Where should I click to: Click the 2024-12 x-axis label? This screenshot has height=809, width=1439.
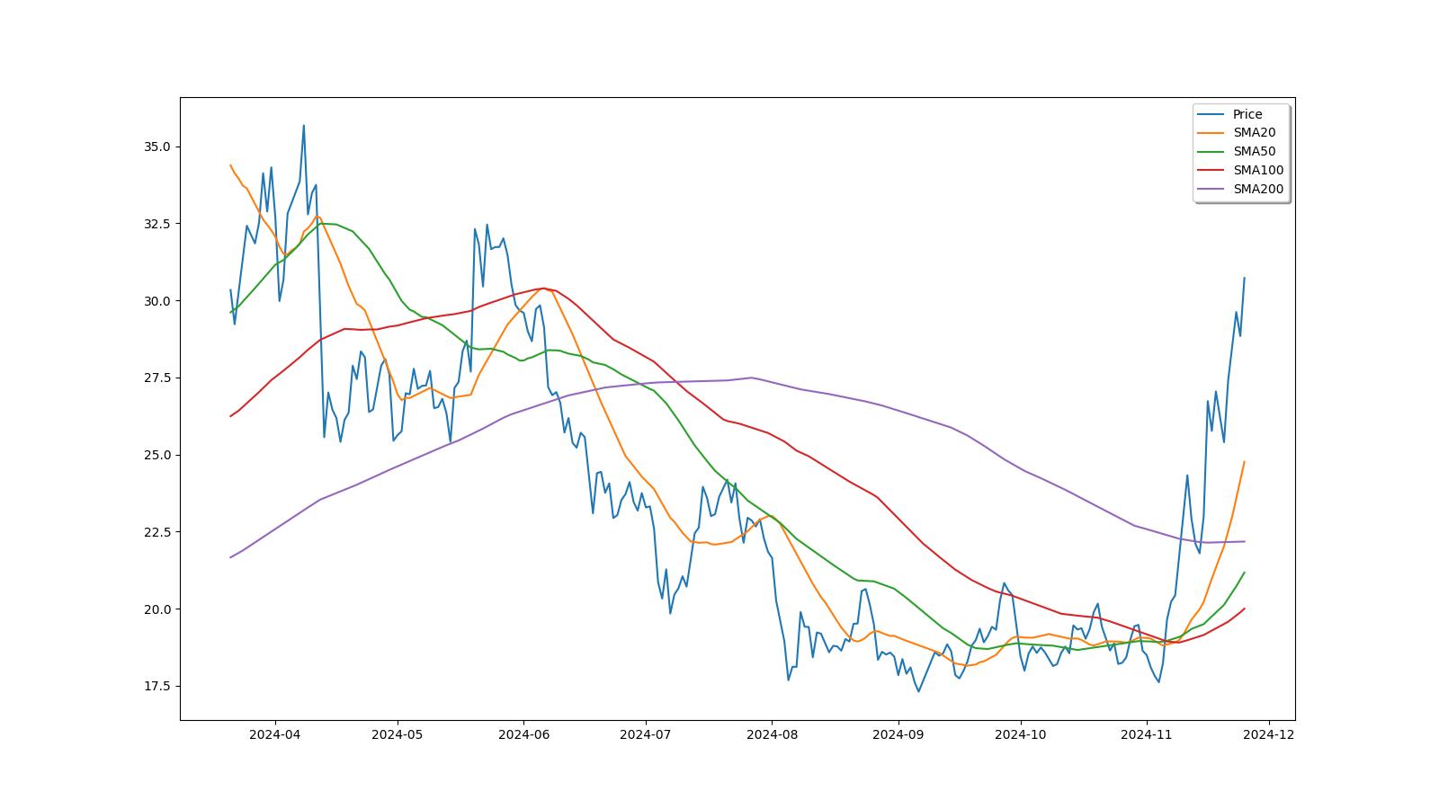point(1268,734)
